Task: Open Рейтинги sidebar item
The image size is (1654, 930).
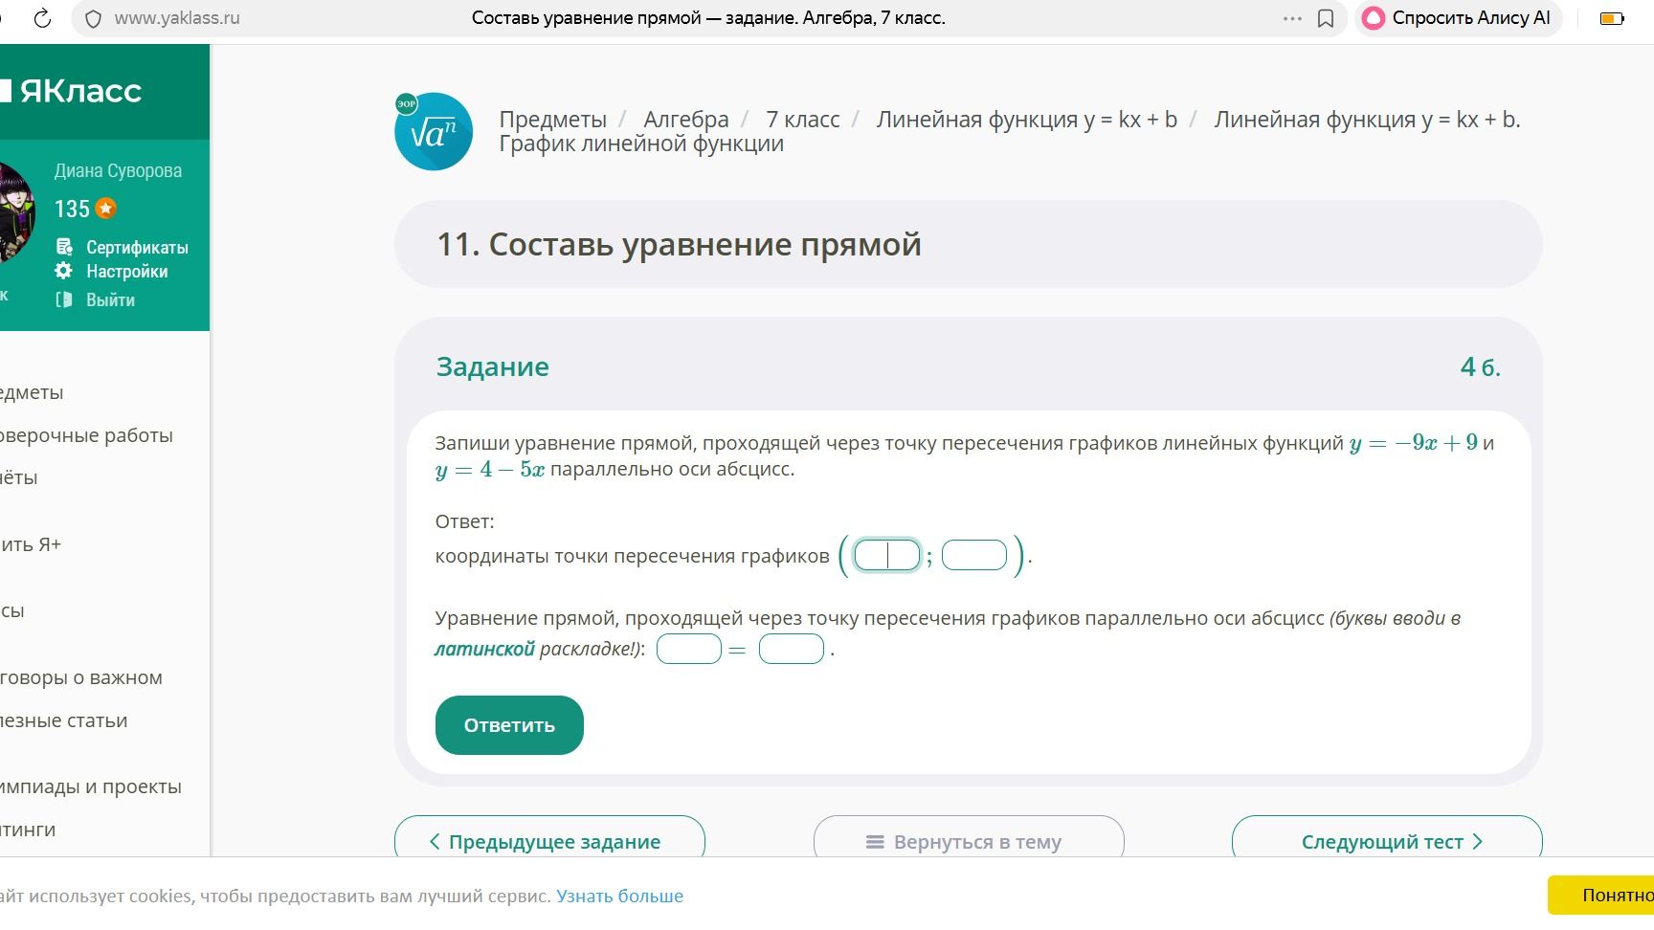Action: click(28, 830)
